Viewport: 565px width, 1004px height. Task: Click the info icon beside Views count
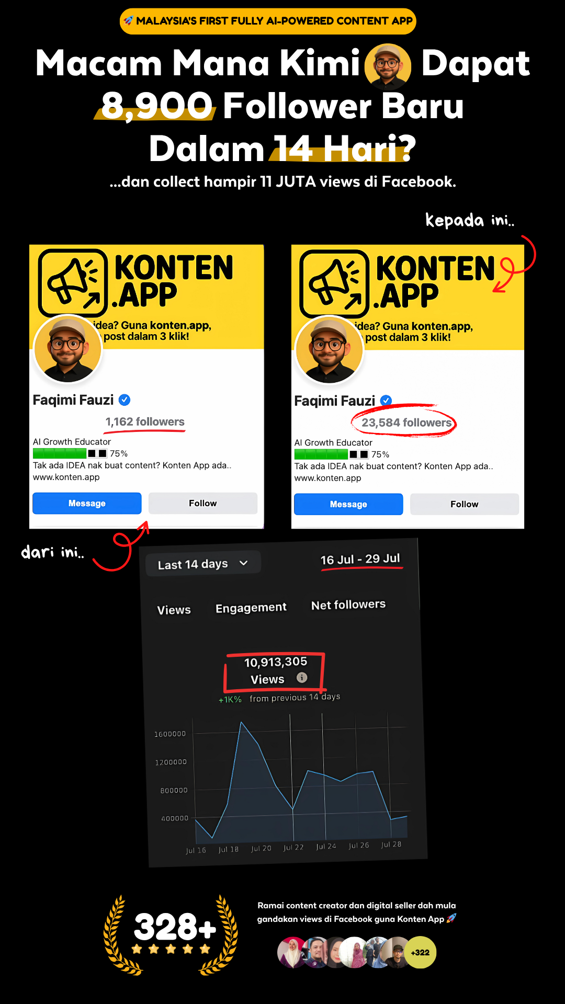(x=302, y=678)
